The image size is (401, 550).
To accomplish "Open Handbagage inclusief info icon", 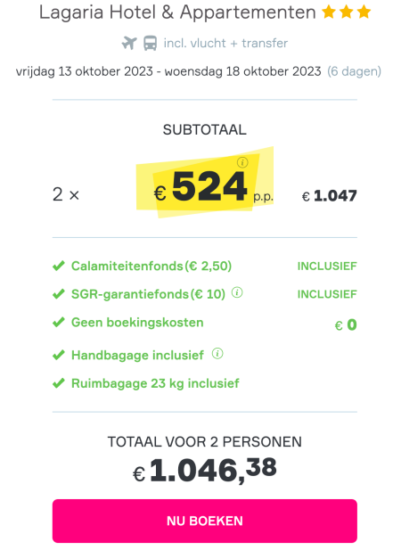I will (x=217, y=353).
